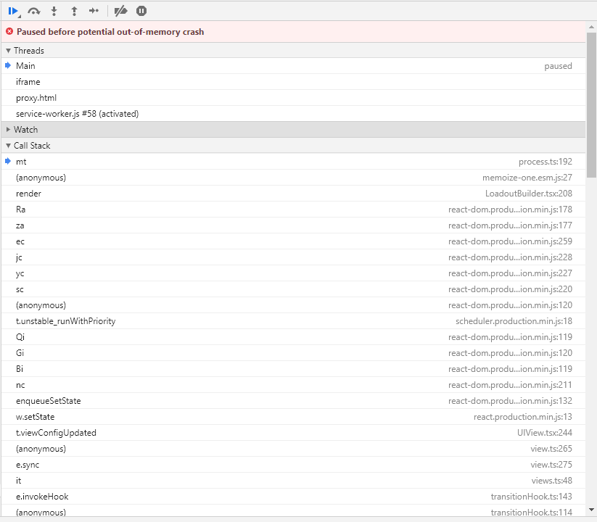Screen dimensions: 597x522
Task: Select the render call stack frame
Action: [x=28, y=193]
